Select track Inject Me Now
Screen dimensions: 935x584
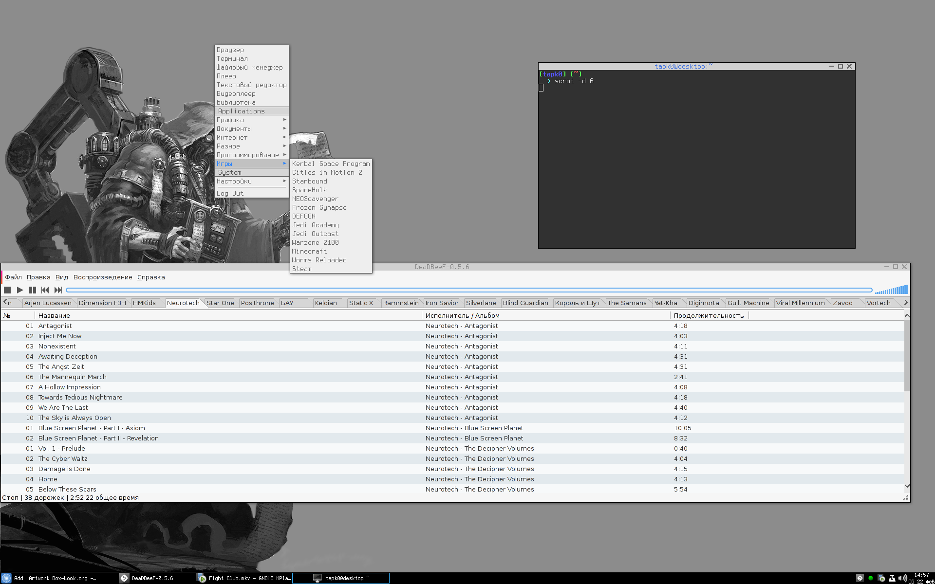pyautogui.click(x=452, y=336)
